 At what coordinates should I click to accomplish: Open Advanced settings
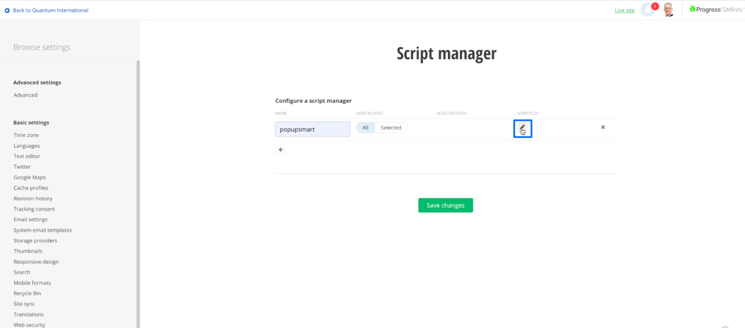[26, 95]
